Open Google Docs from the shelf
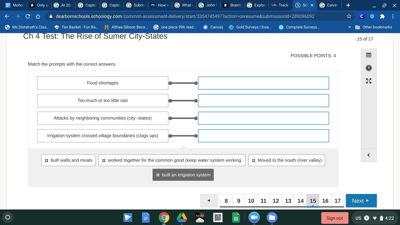The width and height of the screenshot is (400, 225). 146,217
